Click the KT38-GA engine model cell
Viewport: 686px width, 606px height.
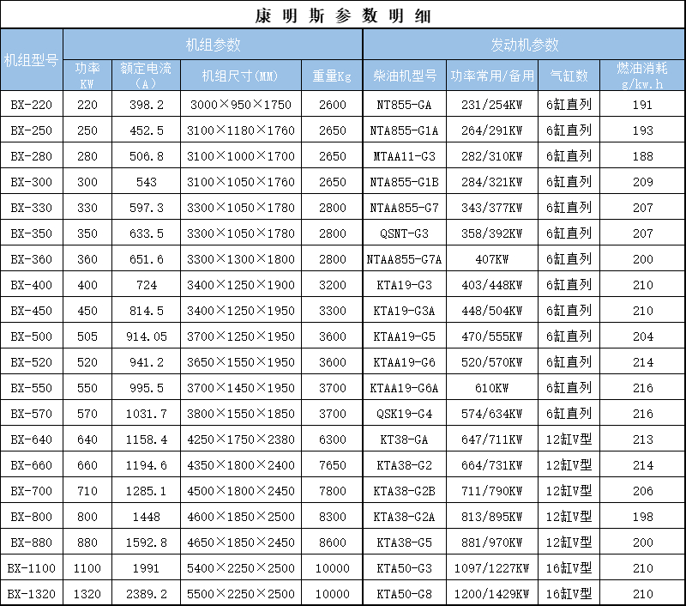coord(405,439)
